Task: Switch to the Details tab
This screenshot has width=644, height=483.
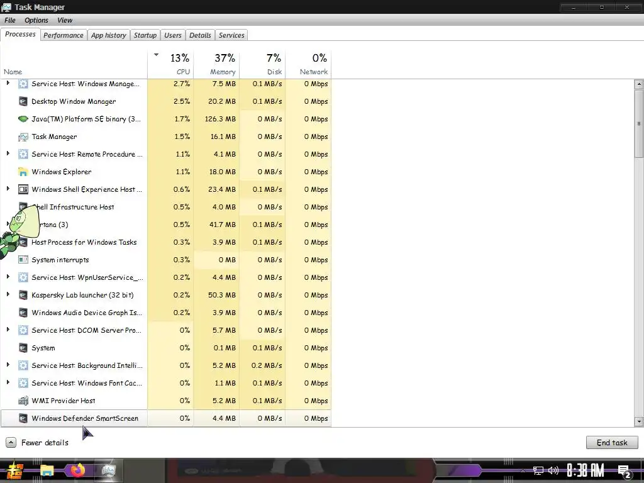Action: pyautogui.click(x=200, y=35)
